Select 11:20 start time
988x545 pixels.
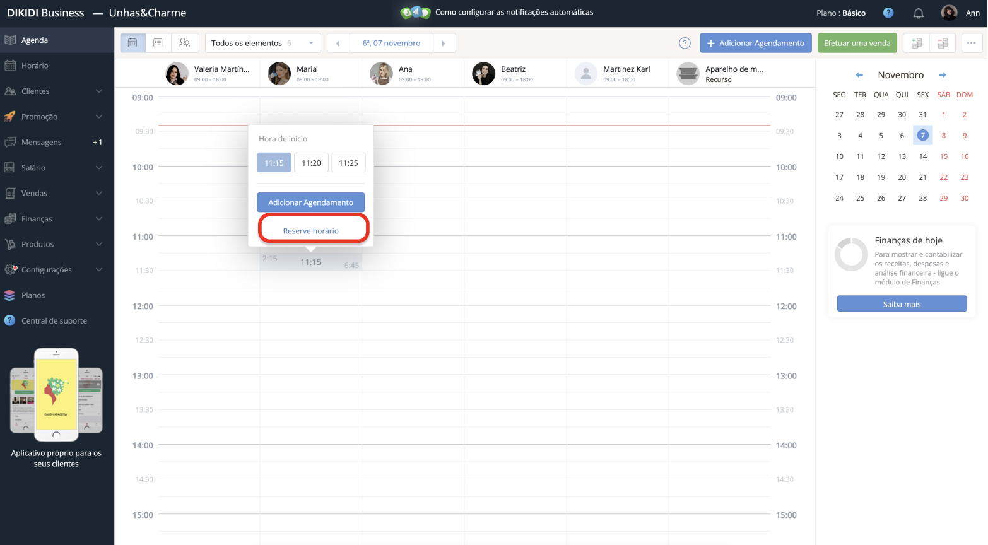pos(311,163)
